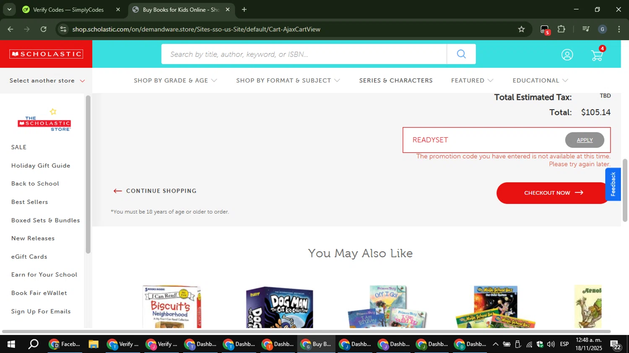Open File Explorer from the taskbar

93,344
